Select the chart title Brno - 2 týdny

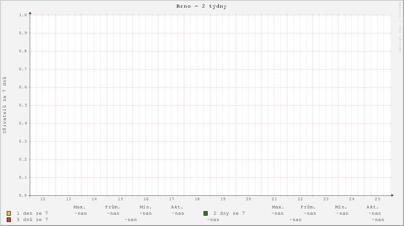click(201, 6)
